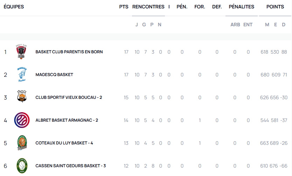Image resolution: width=292 pixels, height=176 pixels.
Task: Select COTEAUX DU LUY BASKET - 4
Action: pyautogui.click(x=64, y=143)
